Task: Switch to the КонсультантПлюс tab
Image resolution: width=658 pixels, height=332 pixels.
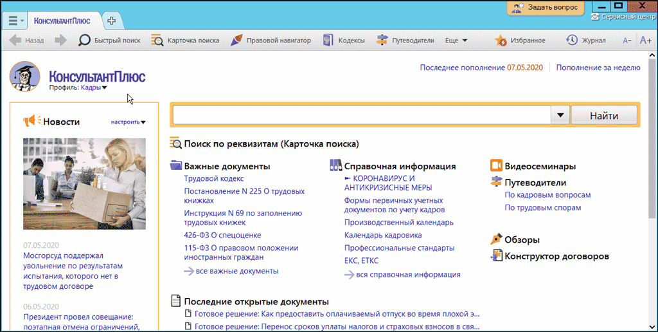Action: pos(62,21)
